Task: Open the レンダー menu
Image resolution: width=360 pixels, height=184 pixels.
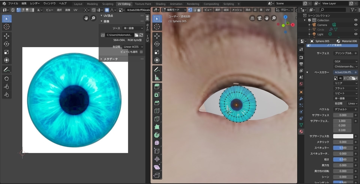Action: [x=35, y=3]
